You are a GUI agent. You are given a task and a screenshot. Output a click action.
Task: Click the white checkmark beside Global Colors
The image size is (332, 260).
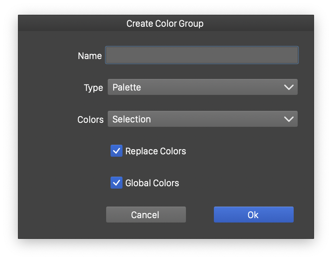pyautogui.click(x=117, y=183)
